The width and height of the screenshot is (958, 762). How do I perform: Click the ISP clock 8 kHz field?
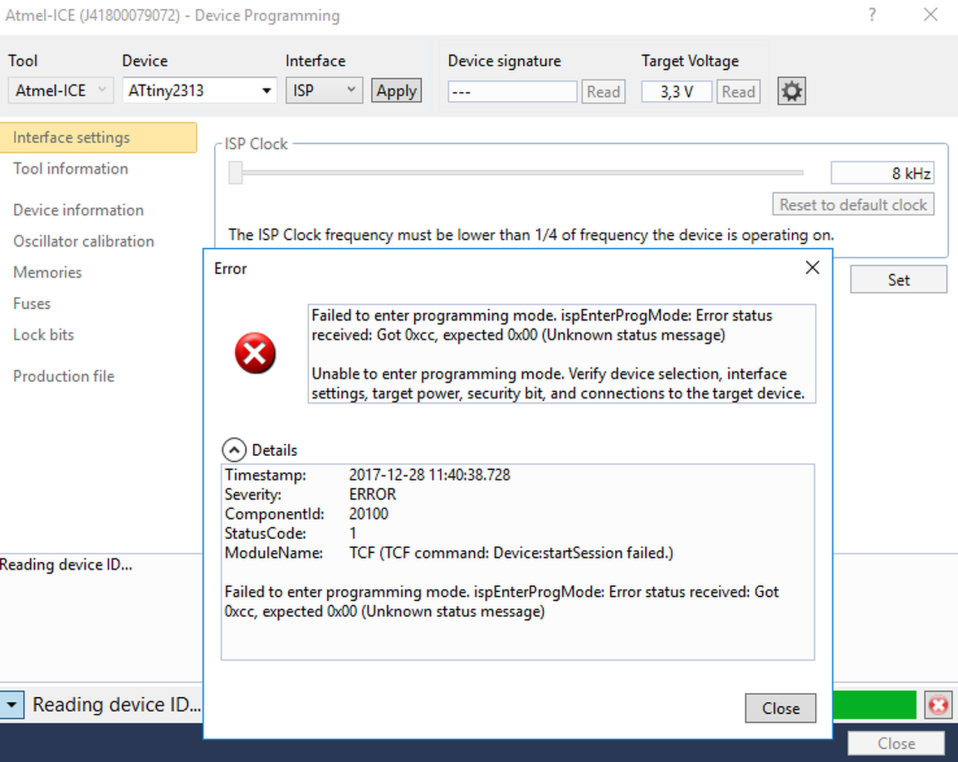click(x=882, y=173)
